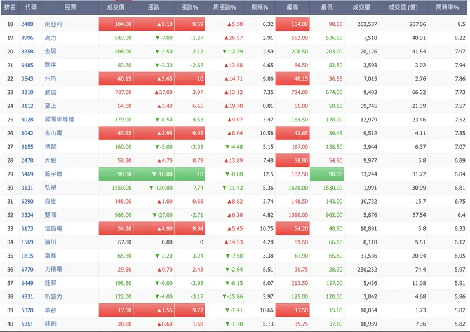Click the 鈺創 stock name
Screen dimensions: 470x332
pyautogui.click(x=50, y=324)
